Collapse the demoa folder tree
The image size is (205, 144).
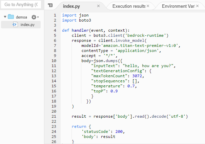(x=5, y=17)
